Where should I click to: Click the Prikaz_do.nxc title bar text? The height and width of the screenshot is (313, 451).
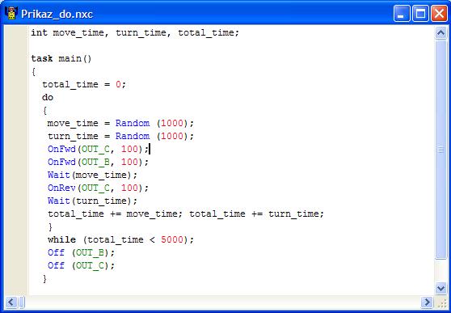[x=57, y=14]
